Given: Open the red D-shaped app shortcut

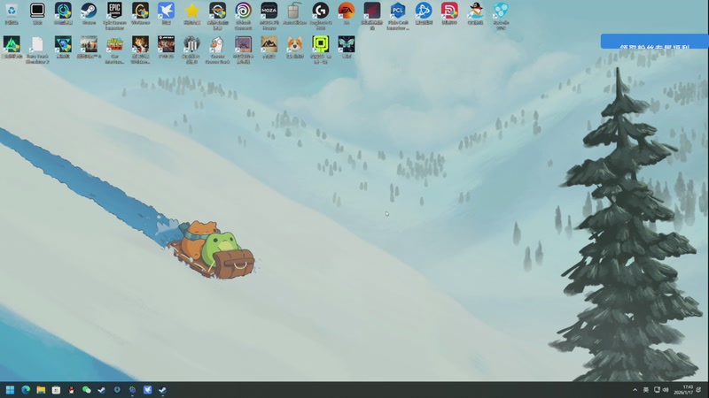Looking at the screenshot, I should coord(449,12).
